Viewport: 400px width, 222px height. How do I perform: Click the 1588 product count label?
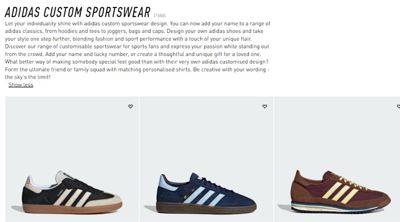click(160, 16)
